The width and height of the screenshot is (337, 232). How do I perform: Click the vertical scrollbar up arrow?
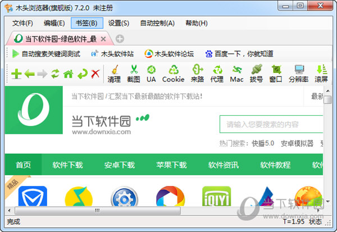[328, 91]
